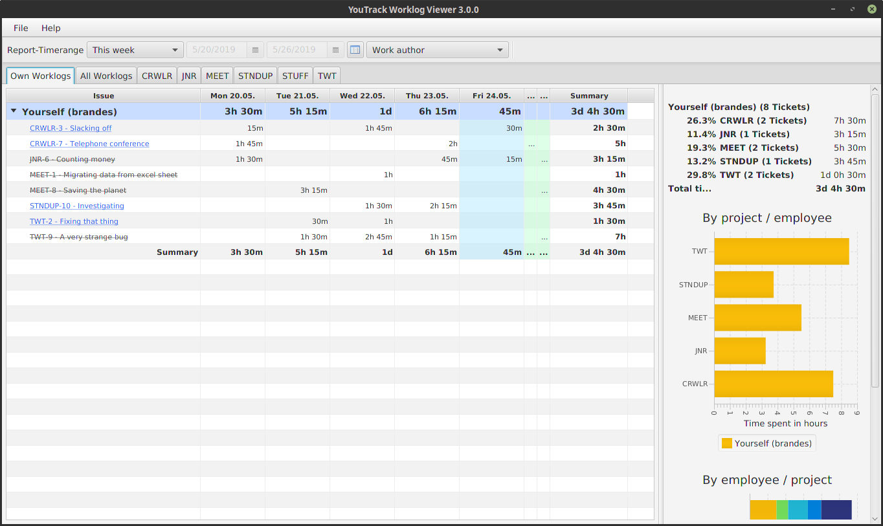Open issue CRWLR-3 - Slacking off

[x=71, y=128]
